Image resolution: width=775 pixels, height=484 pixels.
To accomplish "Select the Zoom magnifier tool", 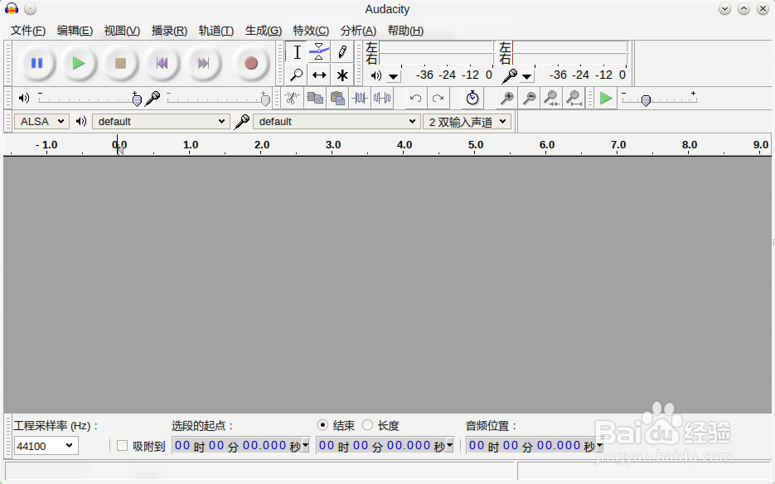I will 297,75.
